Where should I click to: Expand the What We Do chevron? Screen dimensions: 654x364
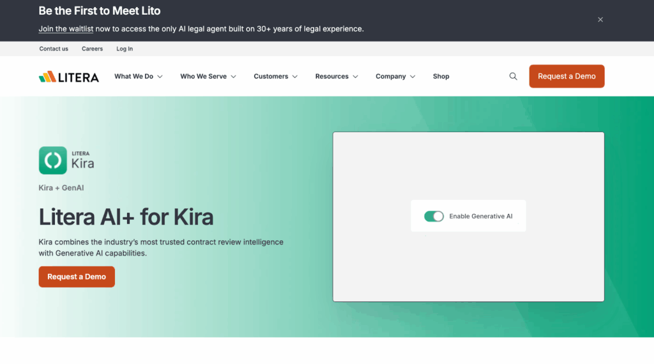pos(160,77)
